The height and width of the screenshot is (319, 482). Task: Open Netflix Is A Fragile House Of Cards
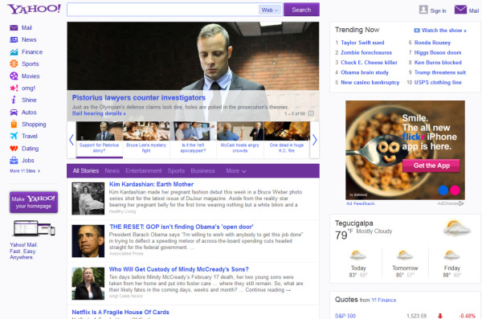120,313
